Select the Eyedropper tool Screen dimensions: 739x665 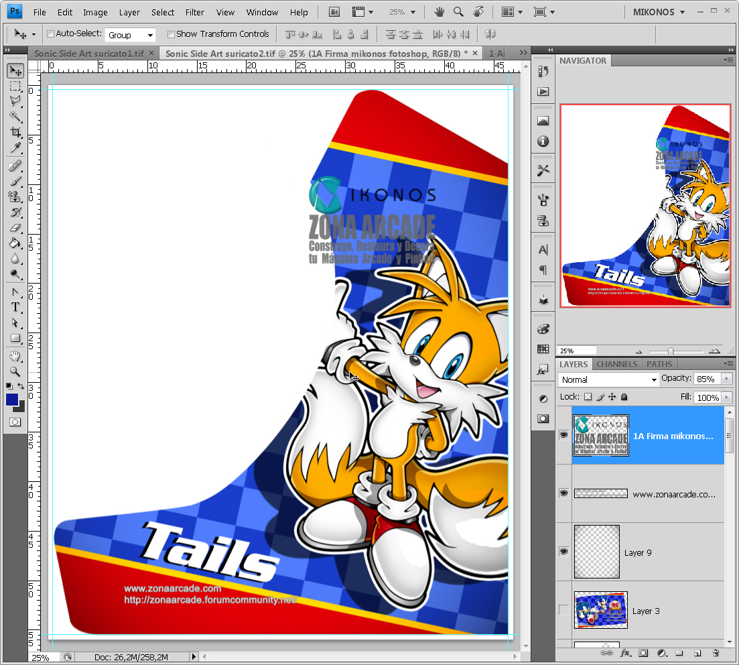(15, 148)
